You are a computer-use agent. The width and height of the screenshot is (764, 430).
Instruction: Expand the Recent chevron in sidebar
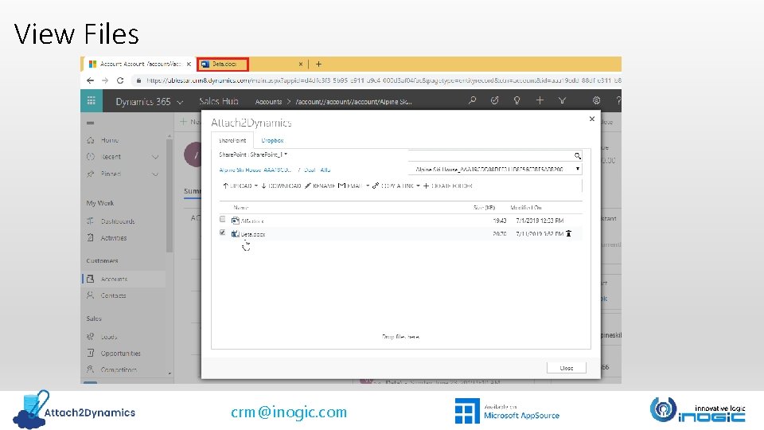[x=155, y=157]
